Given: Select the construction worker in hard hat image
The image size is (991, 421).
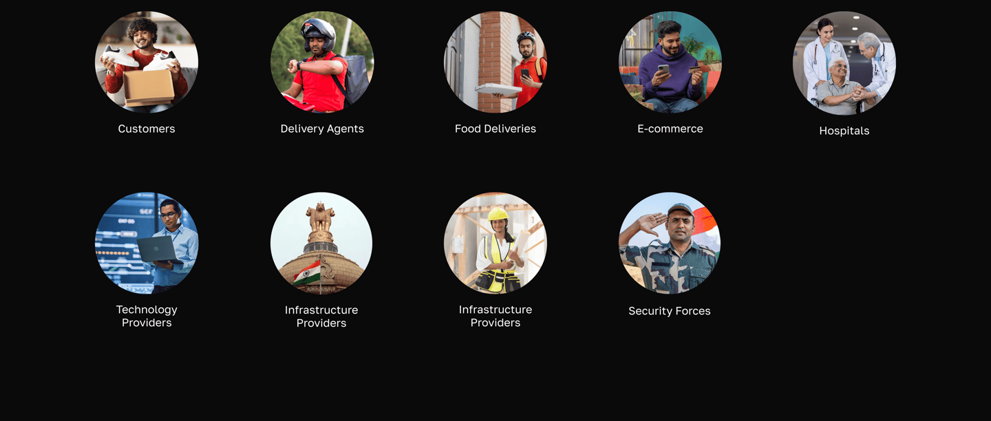Looking at the screenshot, I should pyautogui.click(x=495, y=244).
